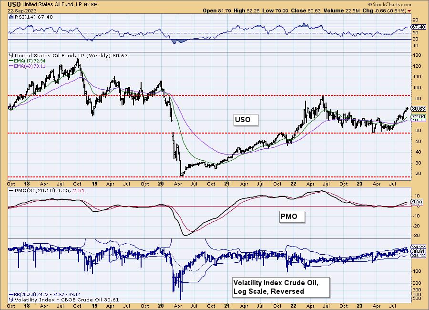Click the 'United States Oil Fund, LP (Weekly)' legend

click(x=71, y=56)
